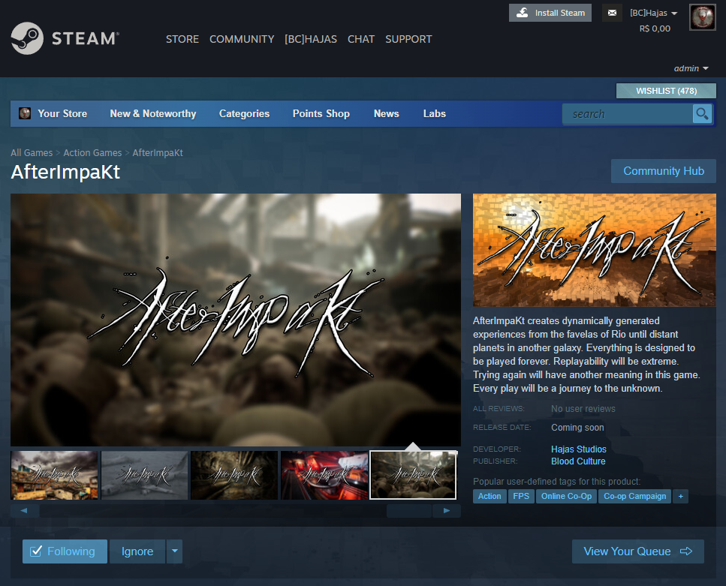Open the Categories store menu
Image resolution: width=726 pixels, height=586 pixels.
point(244,113)
